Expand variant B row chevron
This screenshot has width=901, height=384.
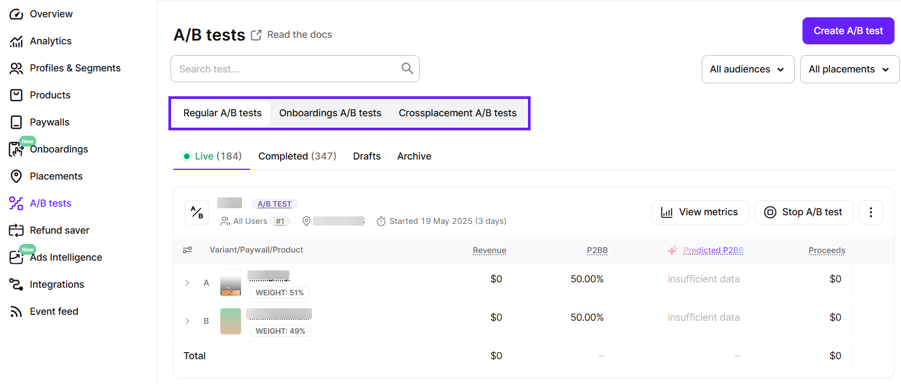tap(187, 321)
